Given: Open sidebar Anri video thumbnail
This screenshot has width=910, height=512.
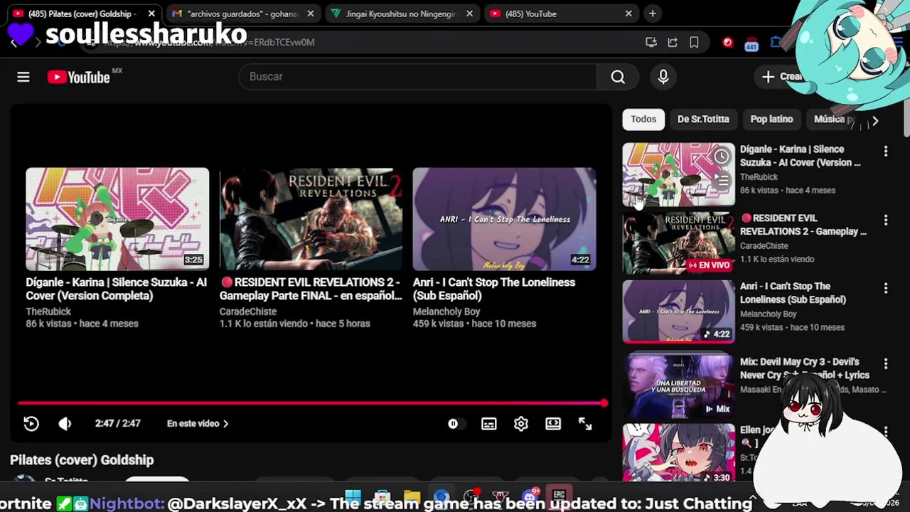Looking at the screenshot, I should 678,311.
